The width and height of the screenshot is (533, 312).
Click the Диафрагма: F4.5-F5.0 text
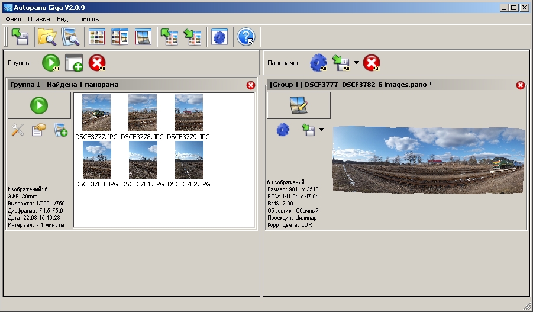click(x=35, y=211)
